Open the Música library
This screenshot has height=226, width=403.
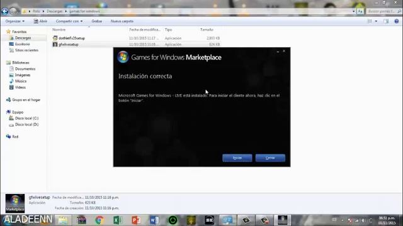tap(21, 81)
